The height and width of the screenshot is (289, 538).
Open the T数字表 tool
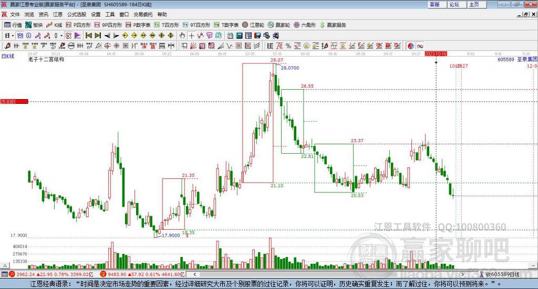[x=226, y=25]
